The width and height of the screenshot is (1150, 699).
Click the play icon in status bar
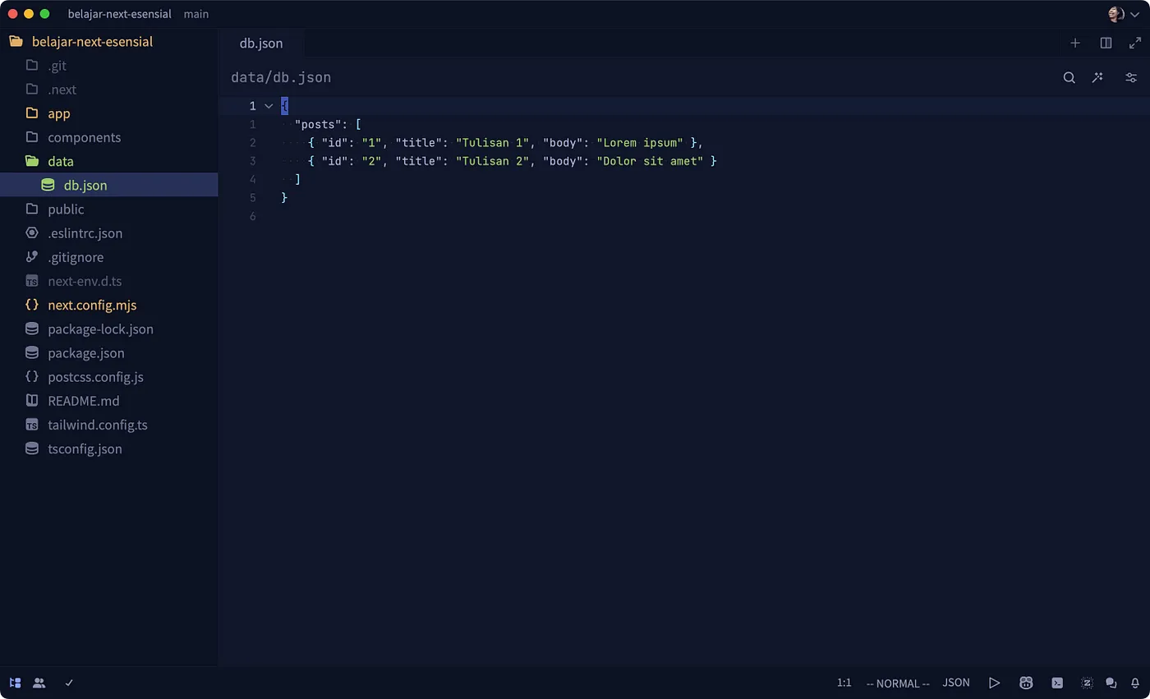pos(994,683)
